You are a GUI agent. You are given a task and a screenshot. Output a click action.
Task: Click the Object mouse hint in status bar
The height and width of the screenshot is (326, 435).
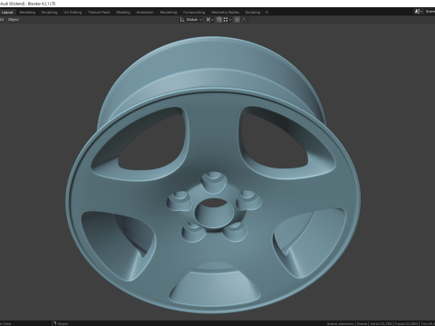60,324
